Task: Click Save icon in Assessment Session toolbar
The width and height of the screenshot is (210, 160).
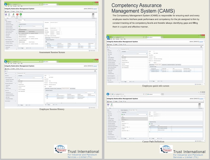Action: [x=6, y=14]
